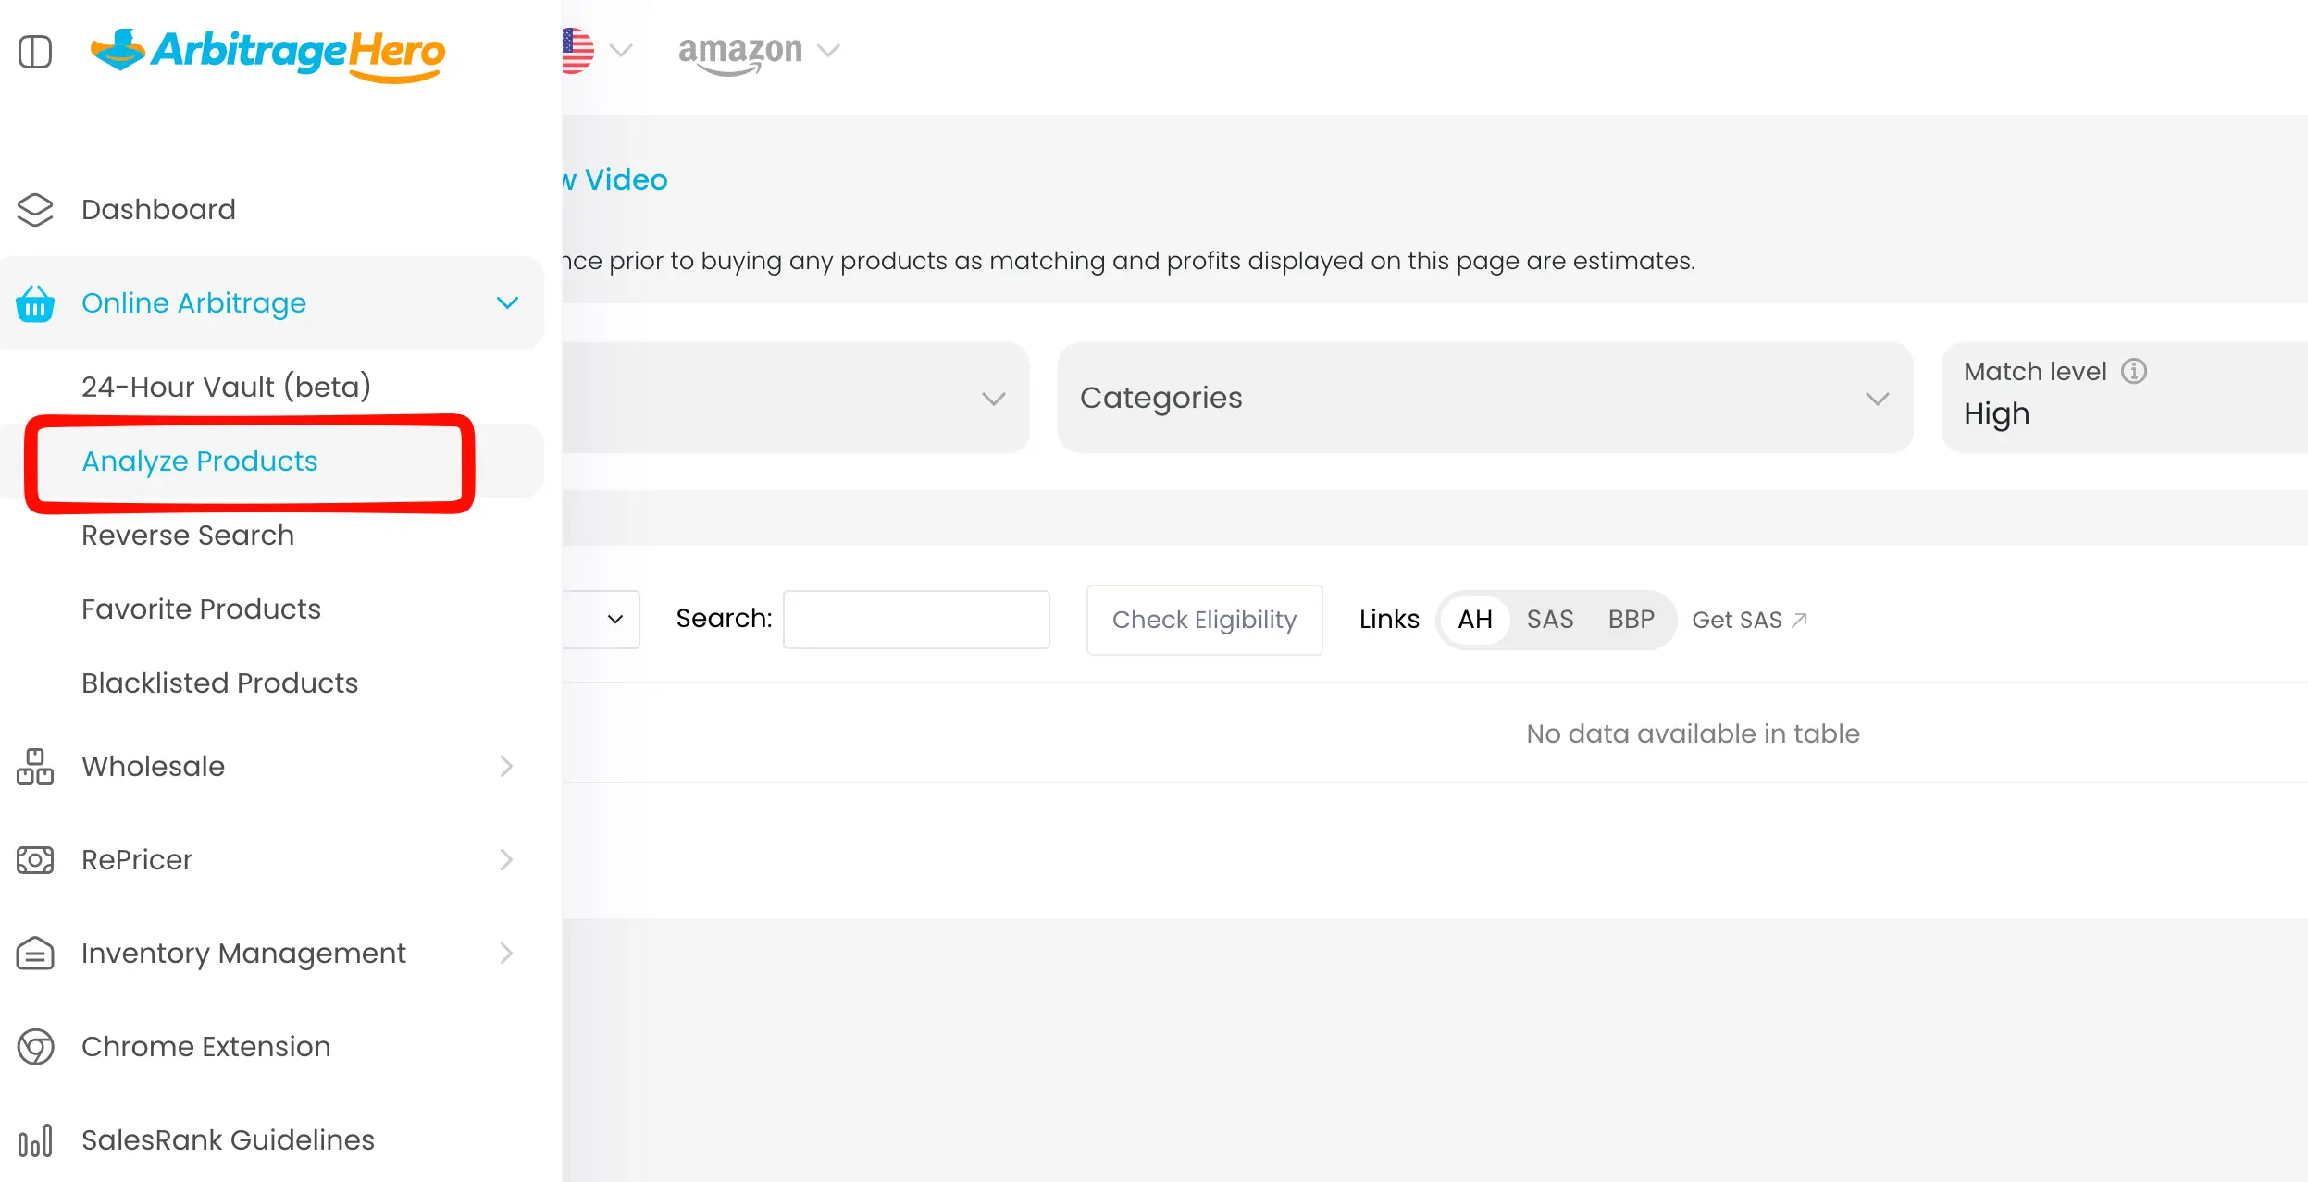Screen dimensions: 2308x1182
Task: Follow the Get SAS link
Action: [1749, 620]
